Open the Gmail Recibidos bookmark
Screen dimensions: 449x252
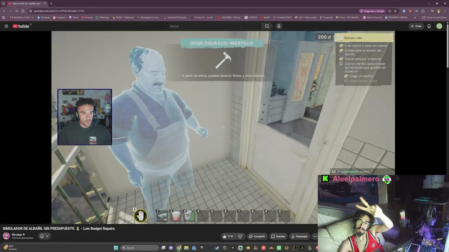pyautogui.click(x=22, y=17)
